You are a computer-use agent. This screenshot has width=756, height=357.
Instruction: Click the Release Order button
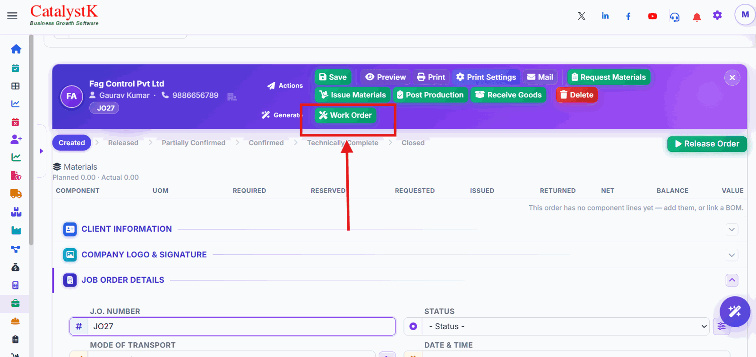click(707, 144)
